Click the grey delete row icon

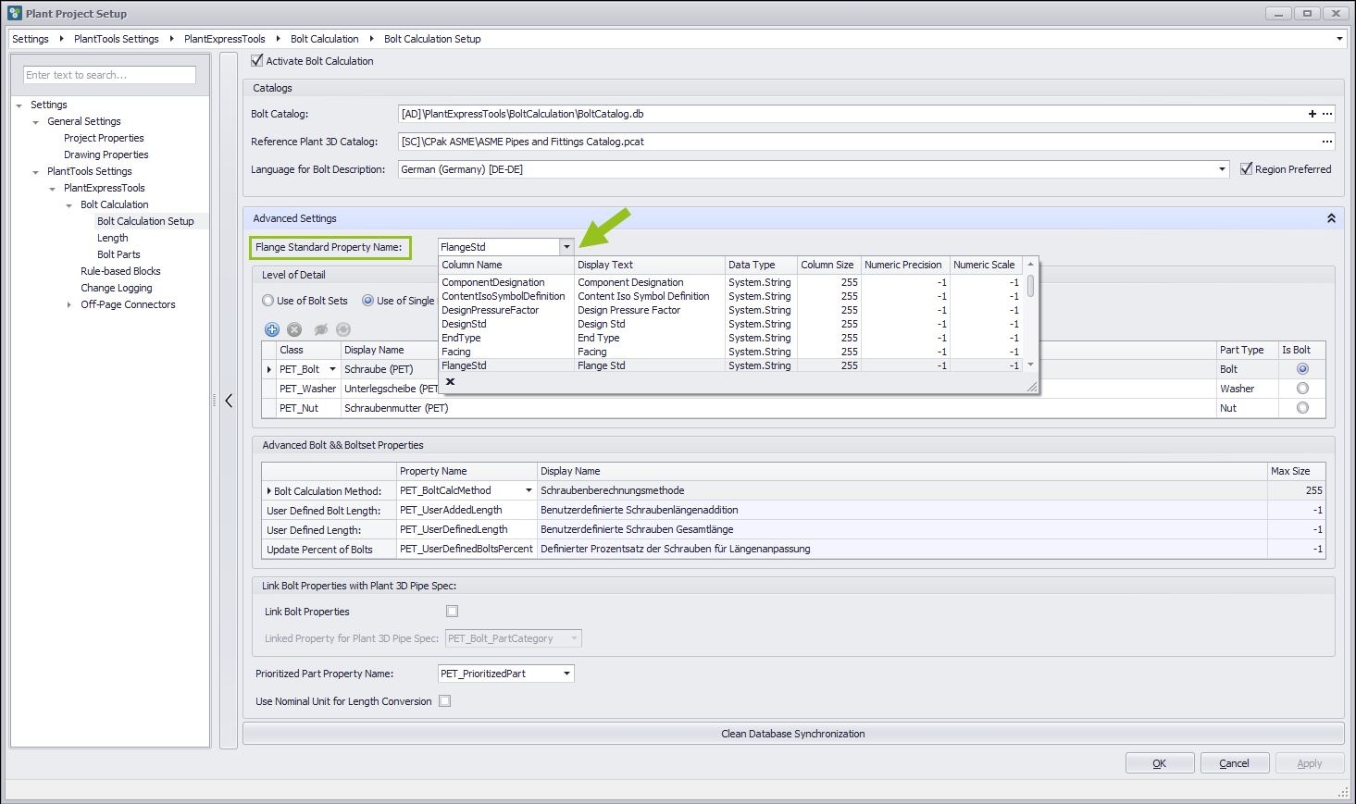coord(294,329)
